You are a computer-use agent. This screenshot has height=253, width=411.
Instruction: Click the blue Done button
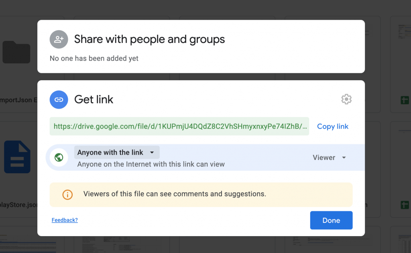[331, 220]
